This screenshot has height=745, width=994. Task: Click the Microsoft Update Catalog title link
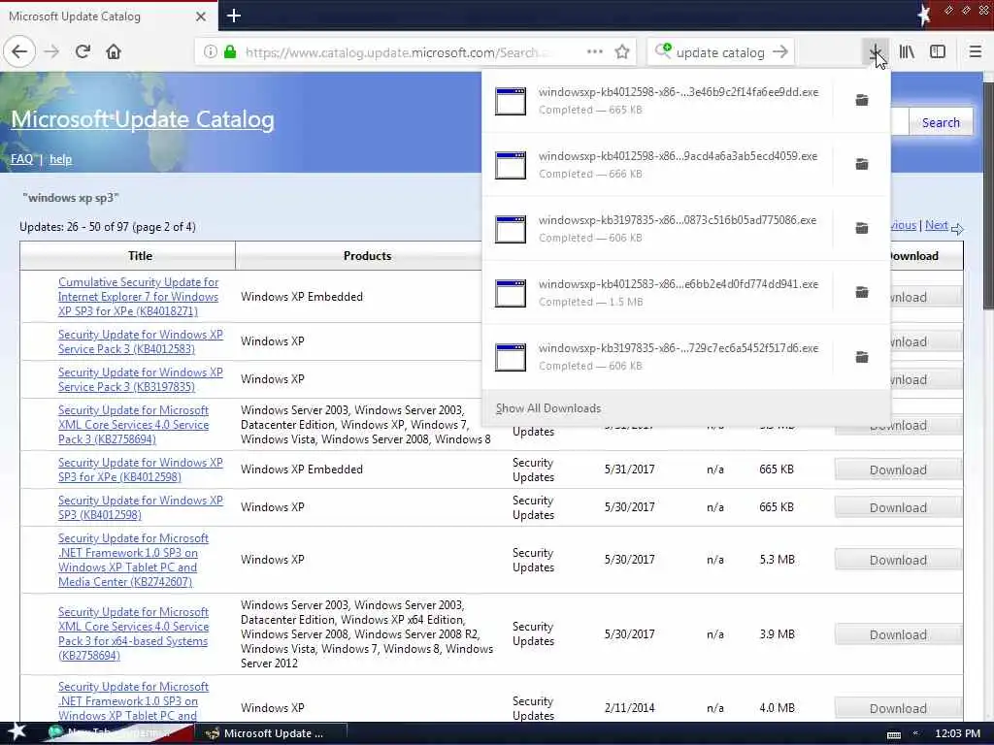point(143,119)
